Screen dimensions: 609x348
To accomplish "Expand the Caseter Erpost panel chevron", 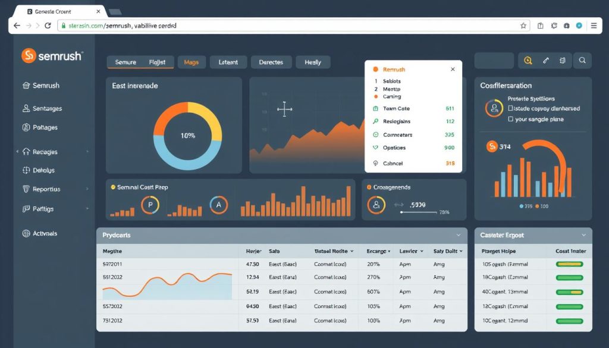I will coord(583,236).
